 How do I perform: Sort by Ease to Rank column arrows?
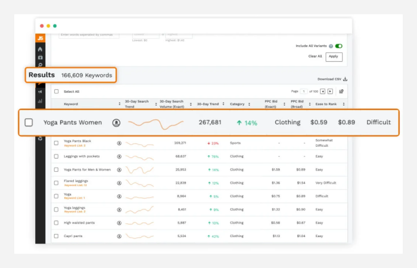344,104
